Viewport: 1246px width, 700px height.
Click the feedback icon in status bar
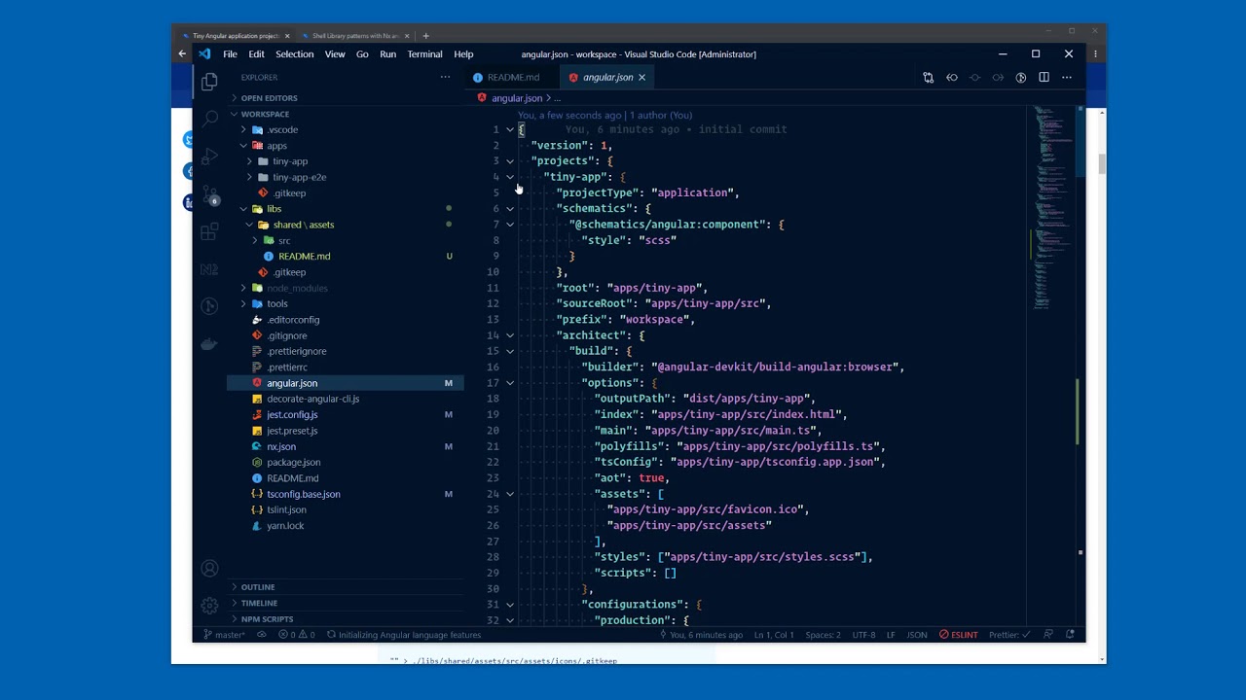coord(1048,635)
